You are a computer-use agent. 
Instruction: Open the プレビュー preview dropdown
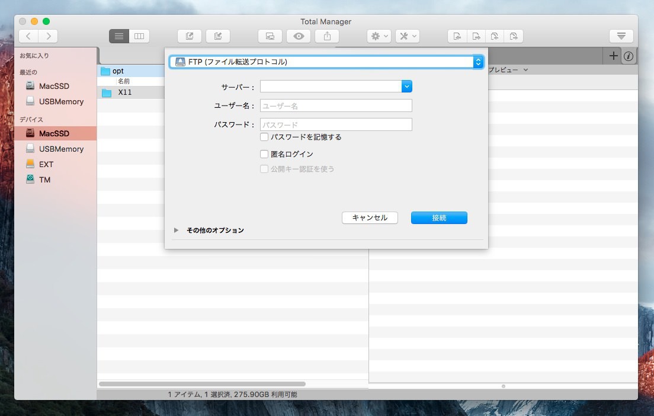tap(508, 70)
